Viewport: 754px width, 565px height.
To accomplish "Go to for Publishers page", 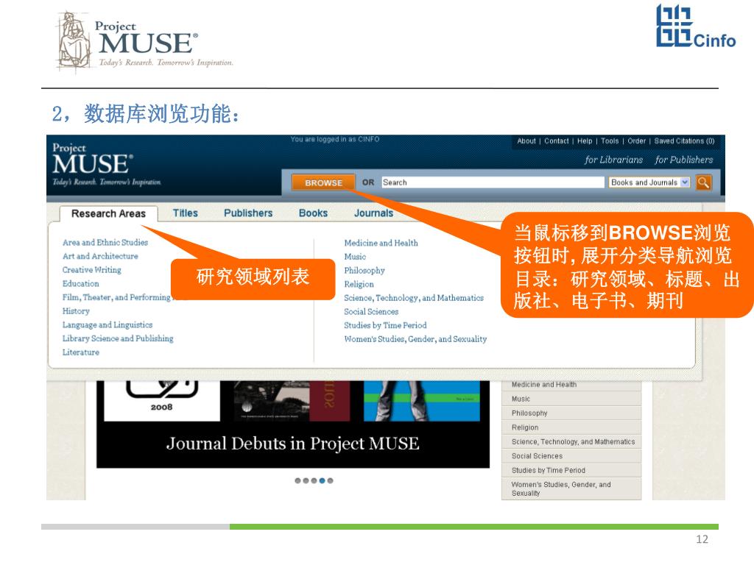I will pos(684,160).
